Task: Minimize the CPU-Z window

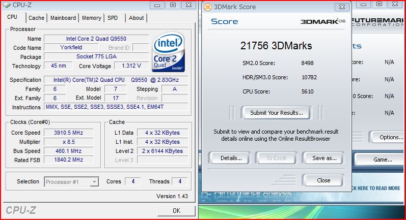Action: coord(157,5)
